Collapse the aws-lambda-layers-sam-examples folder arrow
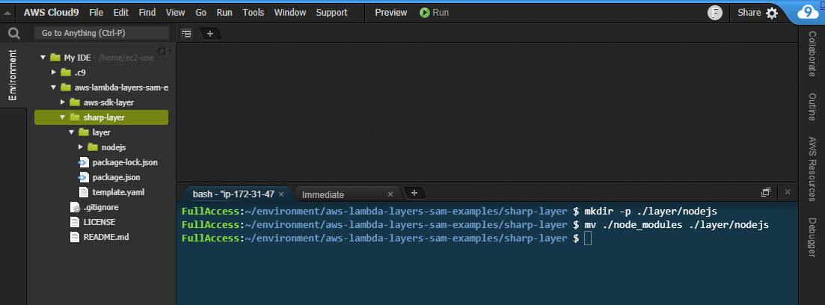 [53, 87]
